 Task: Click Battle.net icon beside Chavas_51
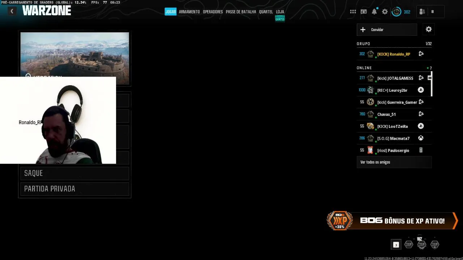point(421,114)
